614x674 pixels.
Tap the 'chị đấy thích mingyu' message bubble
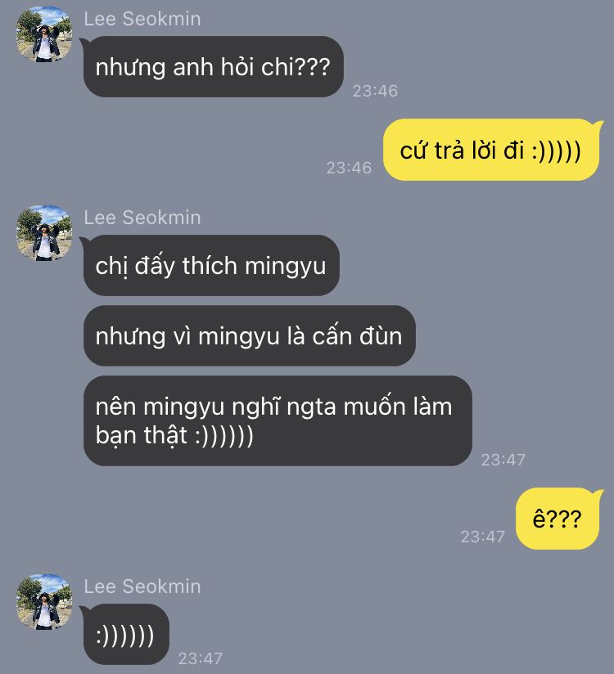click(211, 265)
